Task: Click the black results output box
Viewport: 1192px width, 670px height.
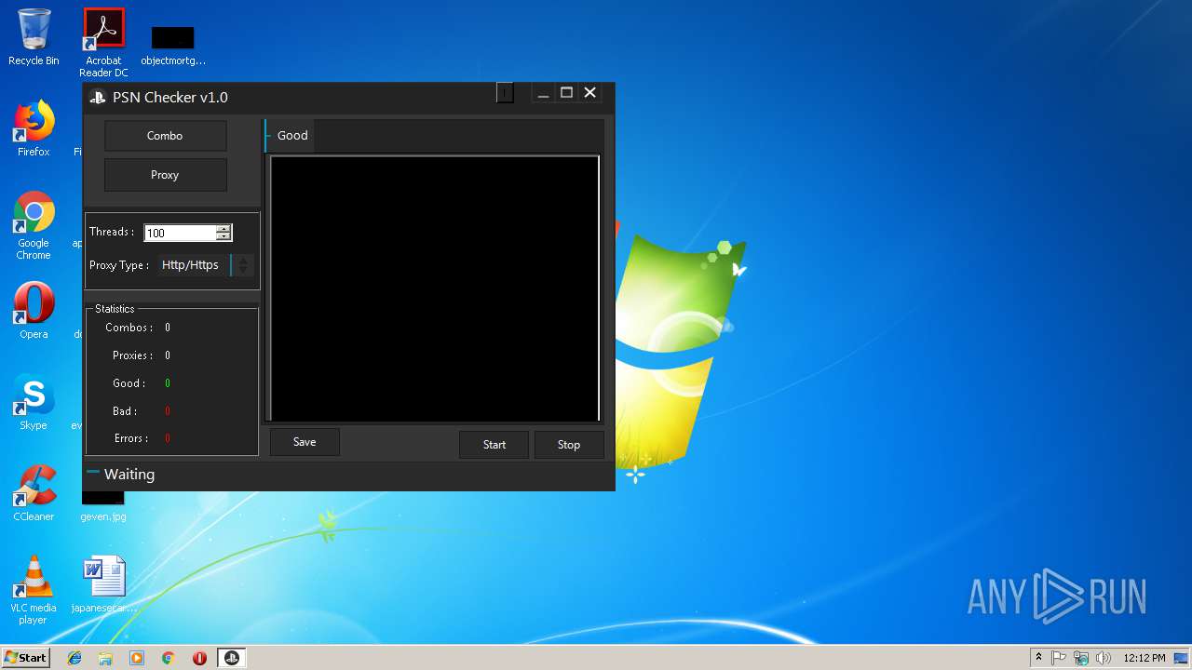Action: [435, 288]
